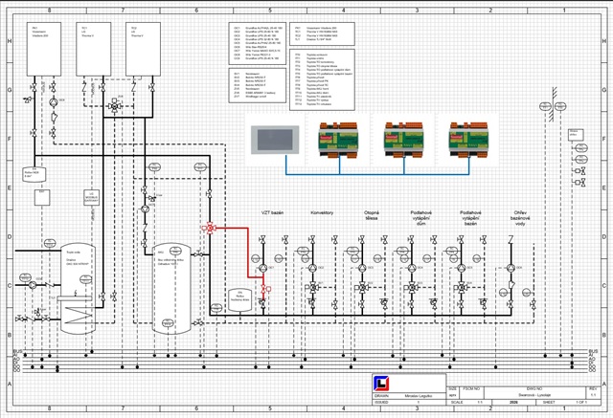613x418 pixels.
Task: Select the pump symbol in Konvektory branch
Action: click(312, 268)
